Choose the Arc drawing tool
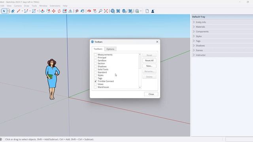Image resolution: width=253 pixels, height=142 pixels. 26,11
